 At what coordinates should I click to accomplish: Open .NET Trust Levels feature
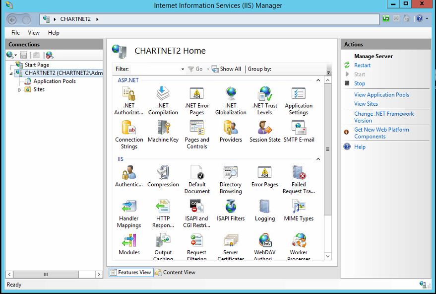265,101
